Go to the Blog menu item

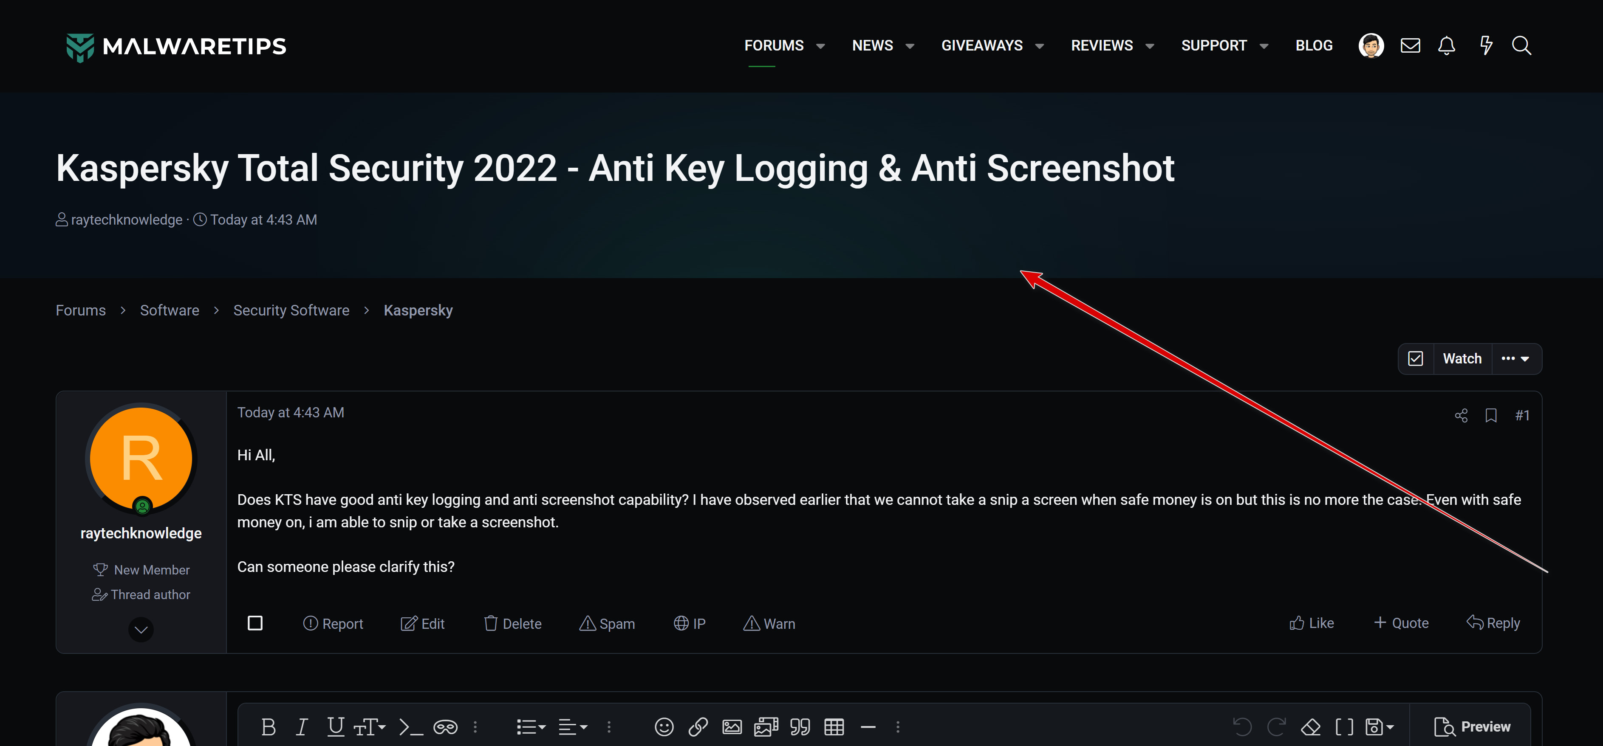coord(1314,45)
